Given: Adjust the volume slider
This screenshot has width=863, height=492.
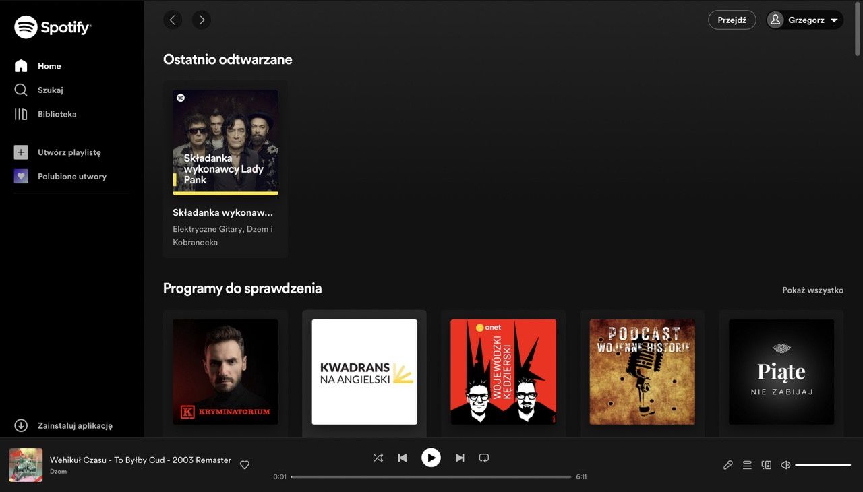Looking at the screenshot, I should click(823, 465).
